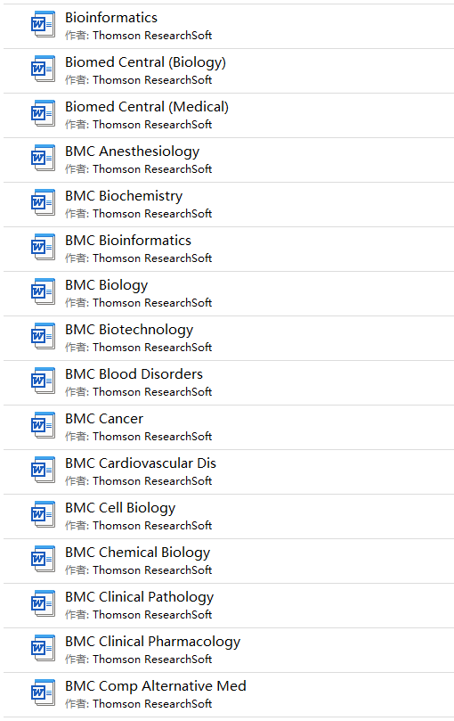
Task: Open the BMC Bioinformatics template title
Action: click(128, 241)
